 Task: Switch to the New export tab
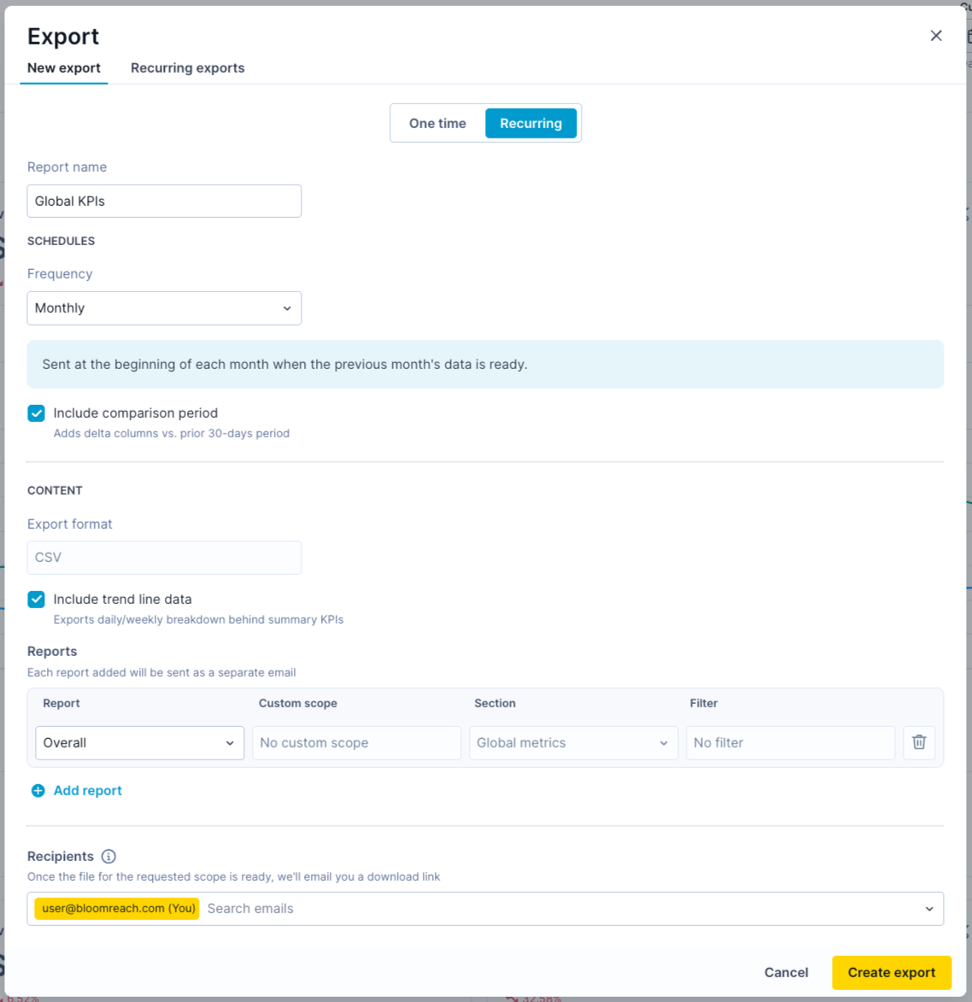click(64, 67)
